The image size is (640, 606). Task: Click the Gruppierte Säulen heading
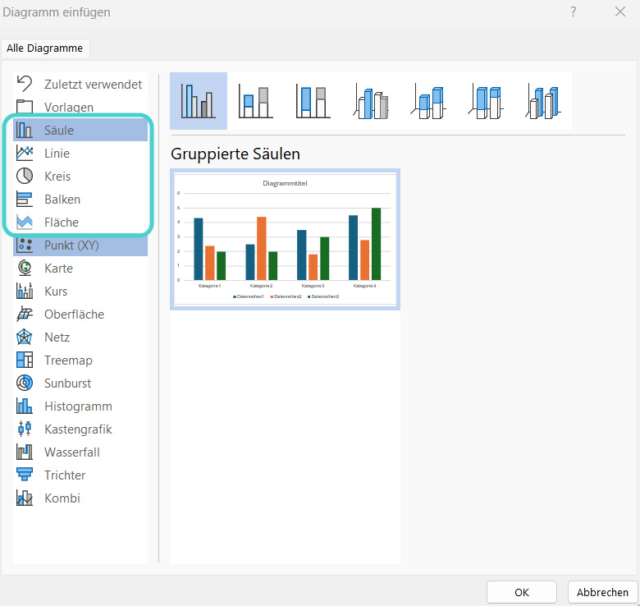point(235,154)
